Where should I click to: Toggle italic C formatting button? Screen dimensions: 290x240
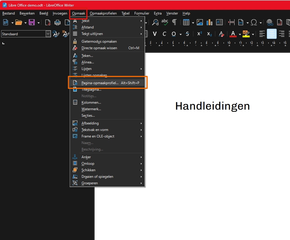(x=164, y=34)
